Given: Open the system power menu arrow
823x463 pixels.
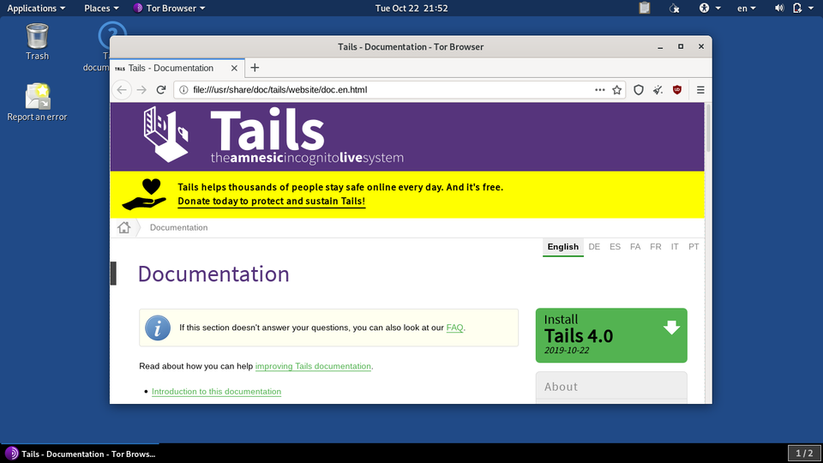Looking at the screenshot, I should click(x=811, y=8).
